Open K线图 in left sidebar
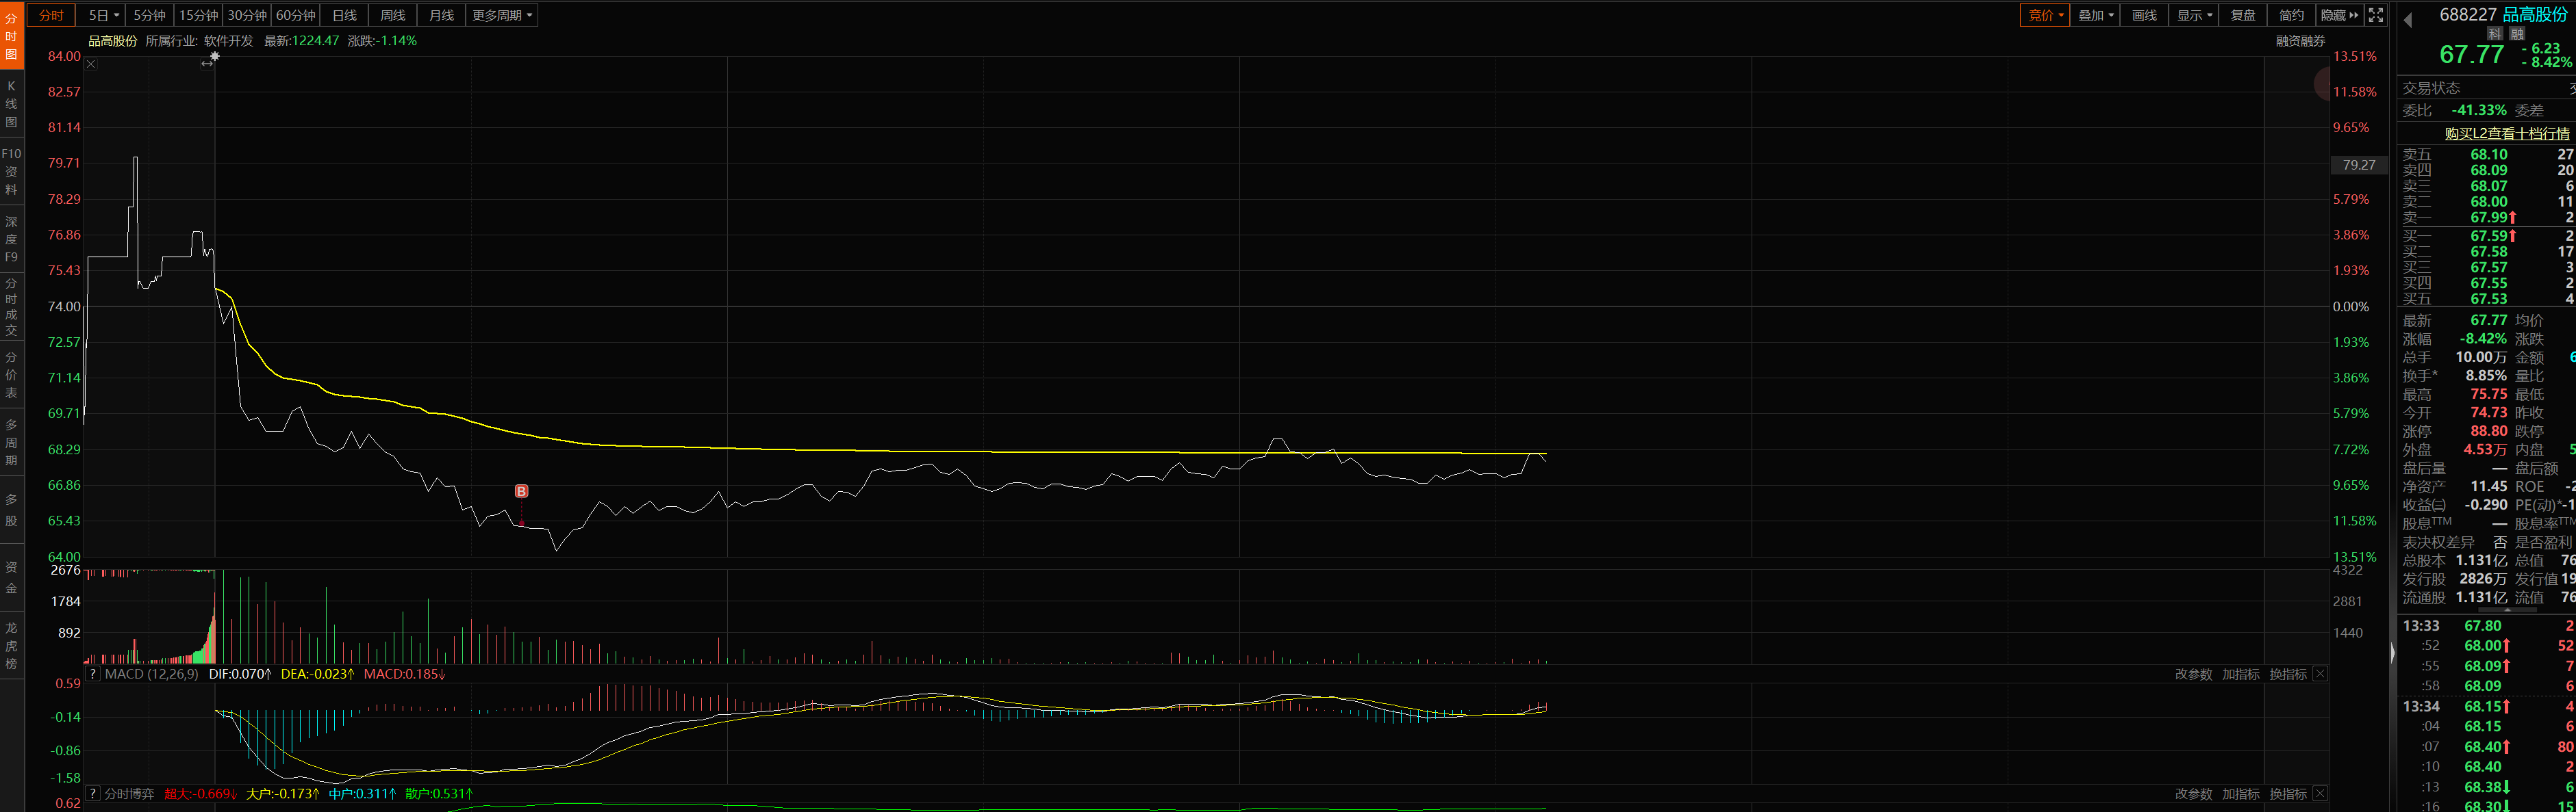The image size is (2576, 812). pyautogui.click(x=11, y=104)
